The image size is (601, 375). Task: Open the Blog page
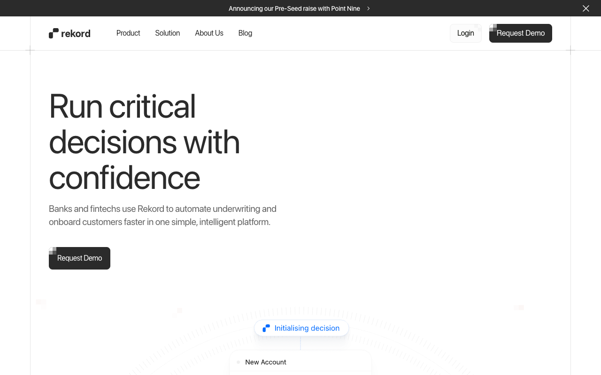point(245,33)
